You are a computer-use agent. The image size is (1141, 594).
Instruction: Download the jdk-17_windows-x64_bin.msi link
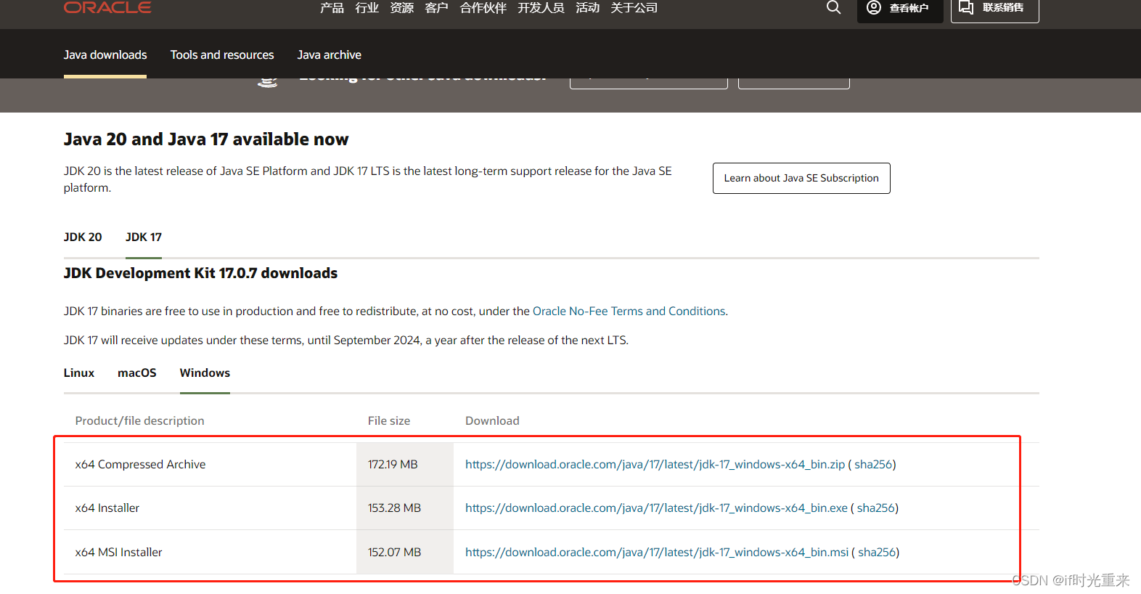(657, 553)
